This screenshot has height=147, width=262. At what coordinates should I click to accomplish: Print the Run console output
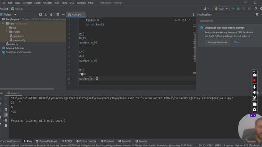coord(6,120)
